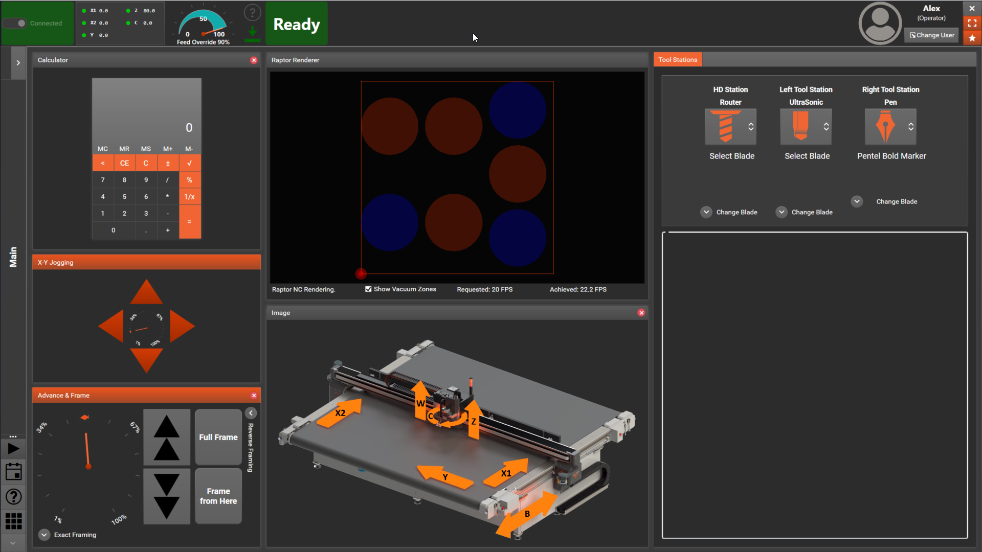982x552 pixels.
Task: Click the star favorites icon at top right
Action: tap(972, 38)
